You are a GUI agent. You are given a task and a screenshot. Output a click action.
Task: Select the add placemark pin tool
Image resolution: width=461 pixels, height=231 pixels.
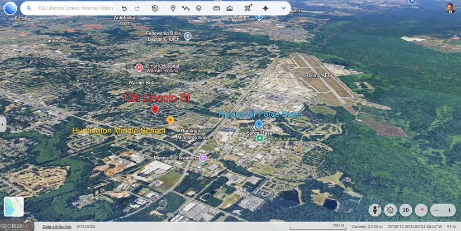point(173,8)
